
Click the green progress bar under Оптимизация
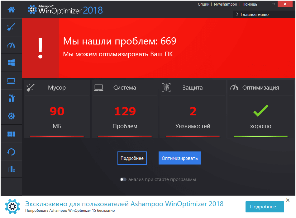(x=261, y=137)
